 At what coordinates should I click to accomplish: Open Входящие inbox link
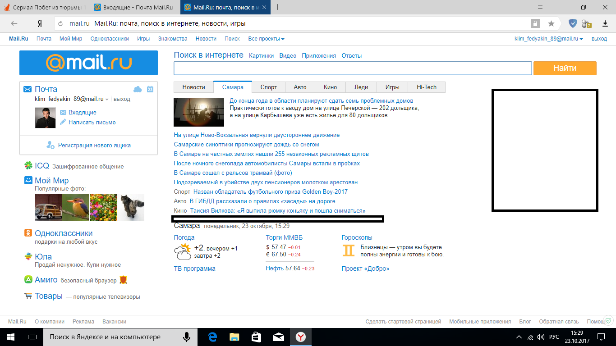[82, 113]
